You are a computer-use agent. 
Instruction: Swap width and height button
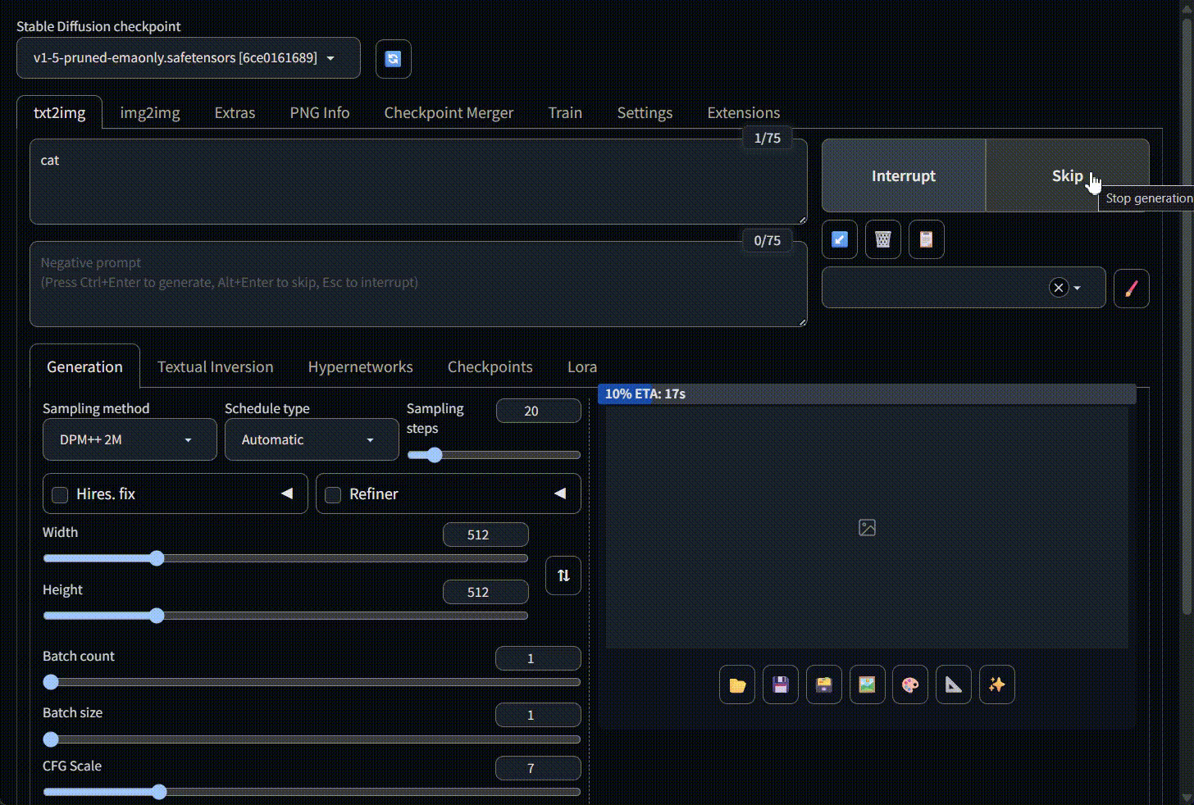(563, 575)
